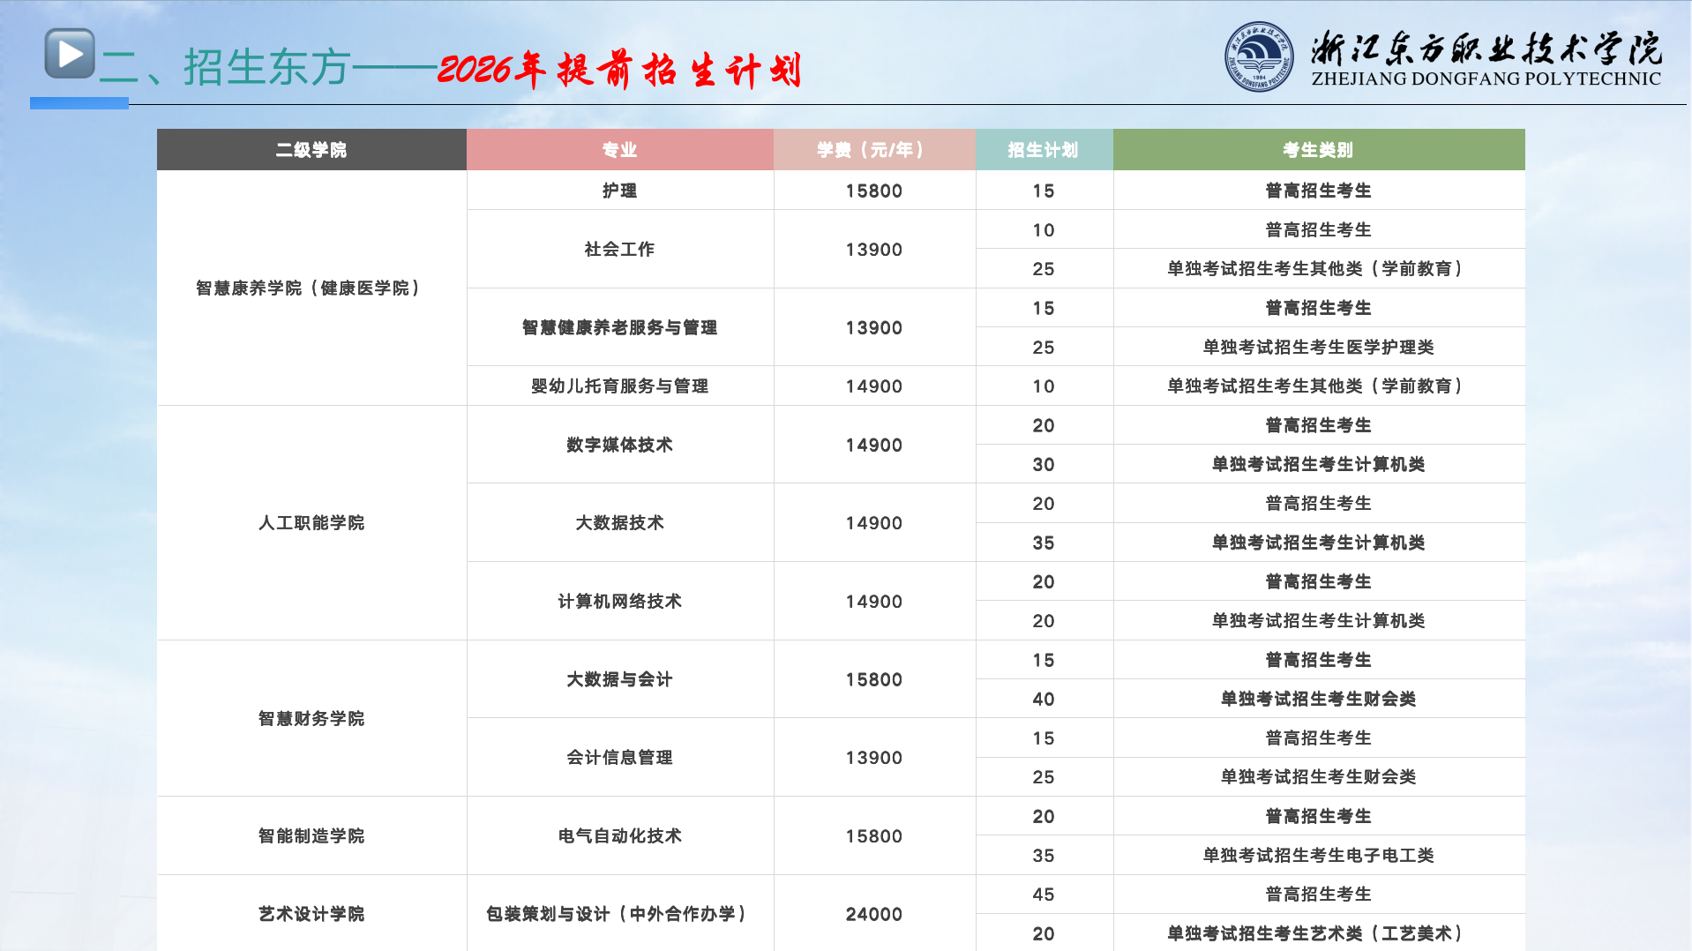Select the "智慧财务学院" cell
Screen dimensions: 1692x951
[311, 718]
